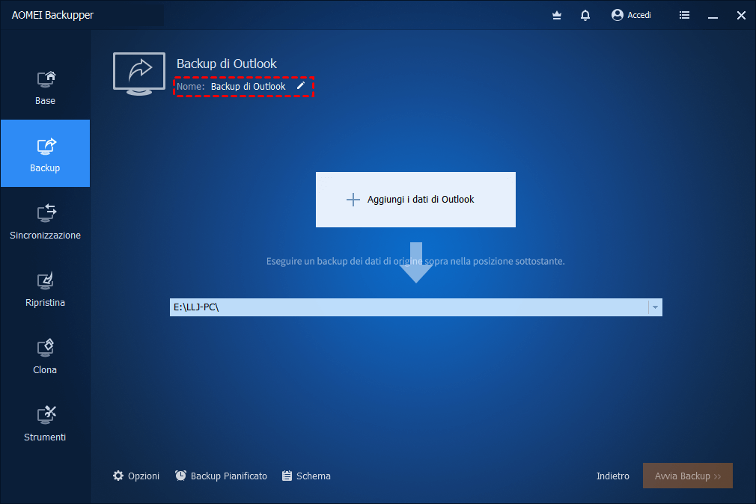Click Aggiungi i dati di Outlook
This screenshot has width=756, height=504.
(x=415, y=200)
